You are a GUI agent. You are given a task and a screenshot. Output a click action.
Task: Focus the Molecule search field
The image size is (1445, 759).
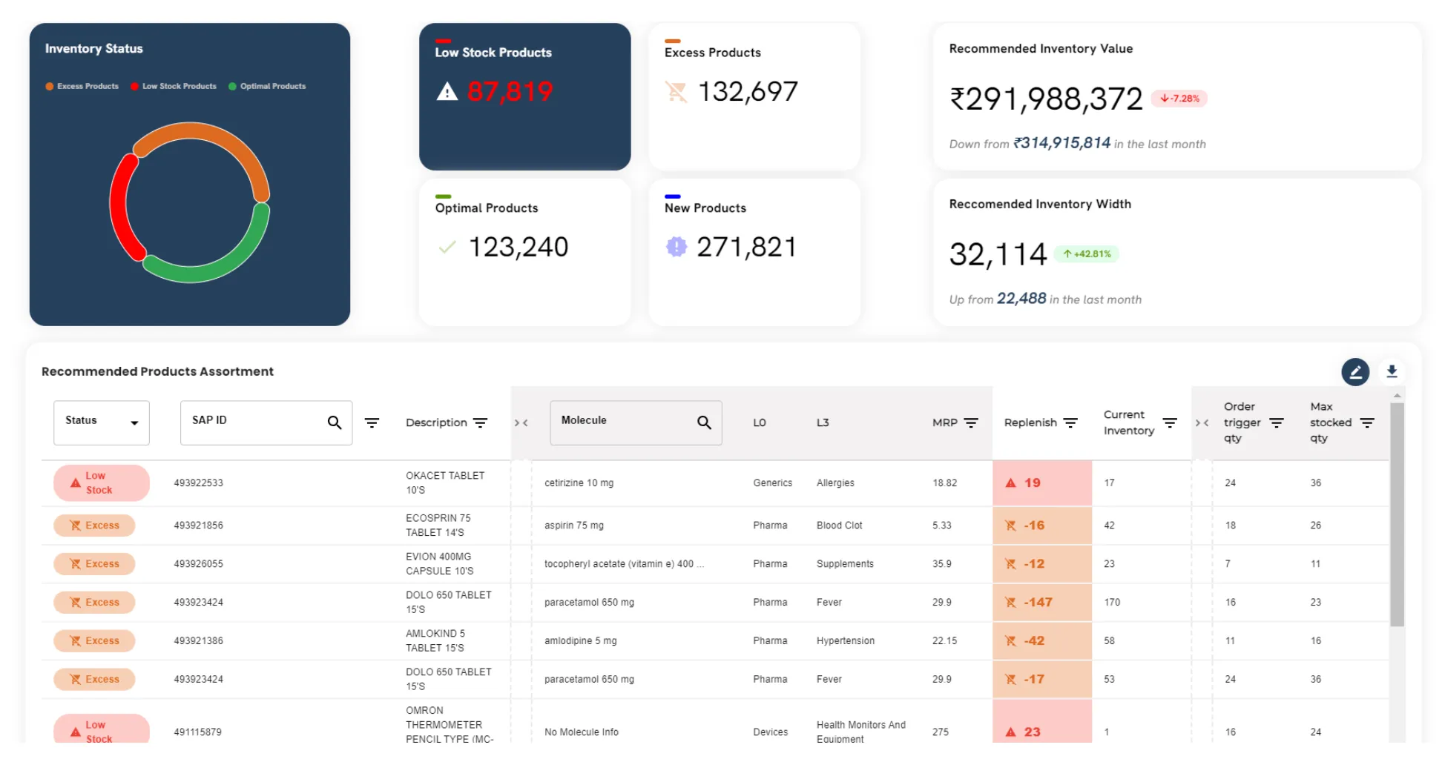click(x=636, y=422)
